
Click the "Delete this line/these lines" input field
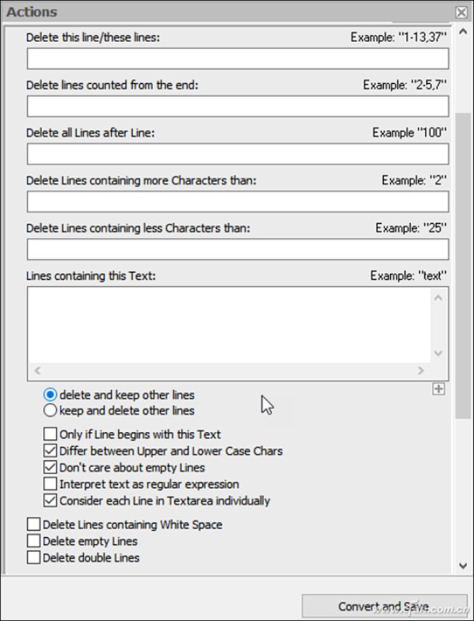pyautogui.click(x=238, y=58)
